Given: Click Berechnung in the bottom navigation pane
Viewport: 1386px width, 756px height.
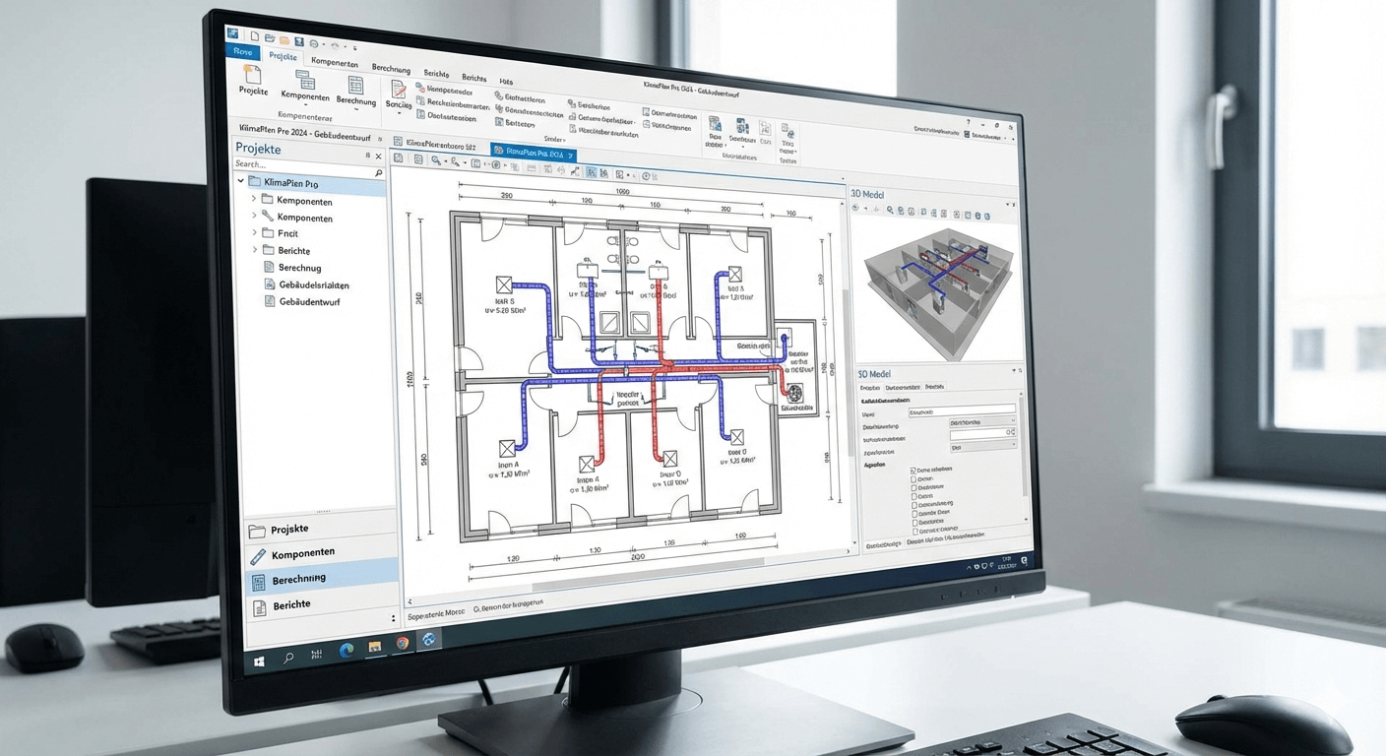Looking at the screenshot, I should pyautogui.click(x=321, y=578).
